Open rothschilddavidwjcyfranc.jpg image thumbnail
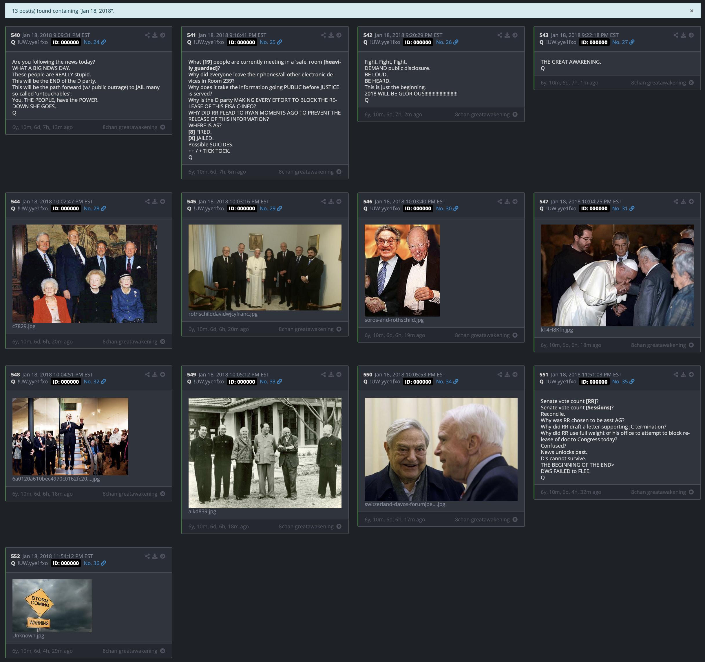This screenshot has height=662, width=705. click(x=265, y=267)
